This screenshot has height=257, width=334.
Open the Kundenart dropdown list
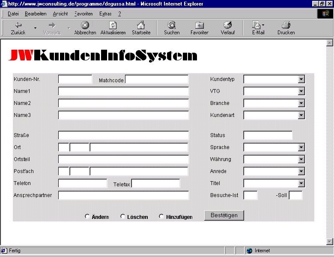coord(301,115)
